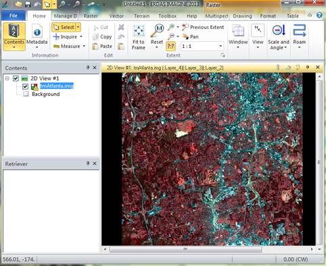Click the Previous Extent button
The width and height of the screenshot is (326, 266).
pyautogui.click(x=203, y=27)
